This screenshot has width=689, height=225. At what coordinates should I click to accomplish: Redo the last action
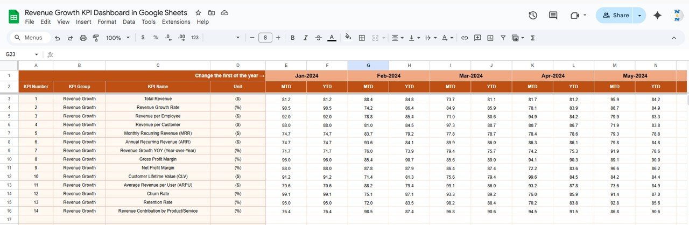(70, 38)
